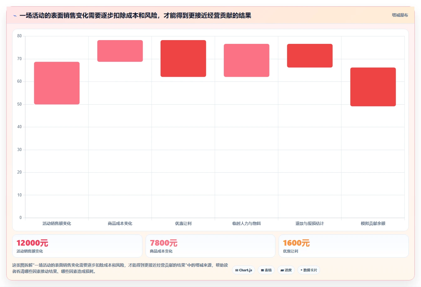Click the y-axis value 50
Image resolution: width=421 pixels, height=287 pixels.
point(19,104)
